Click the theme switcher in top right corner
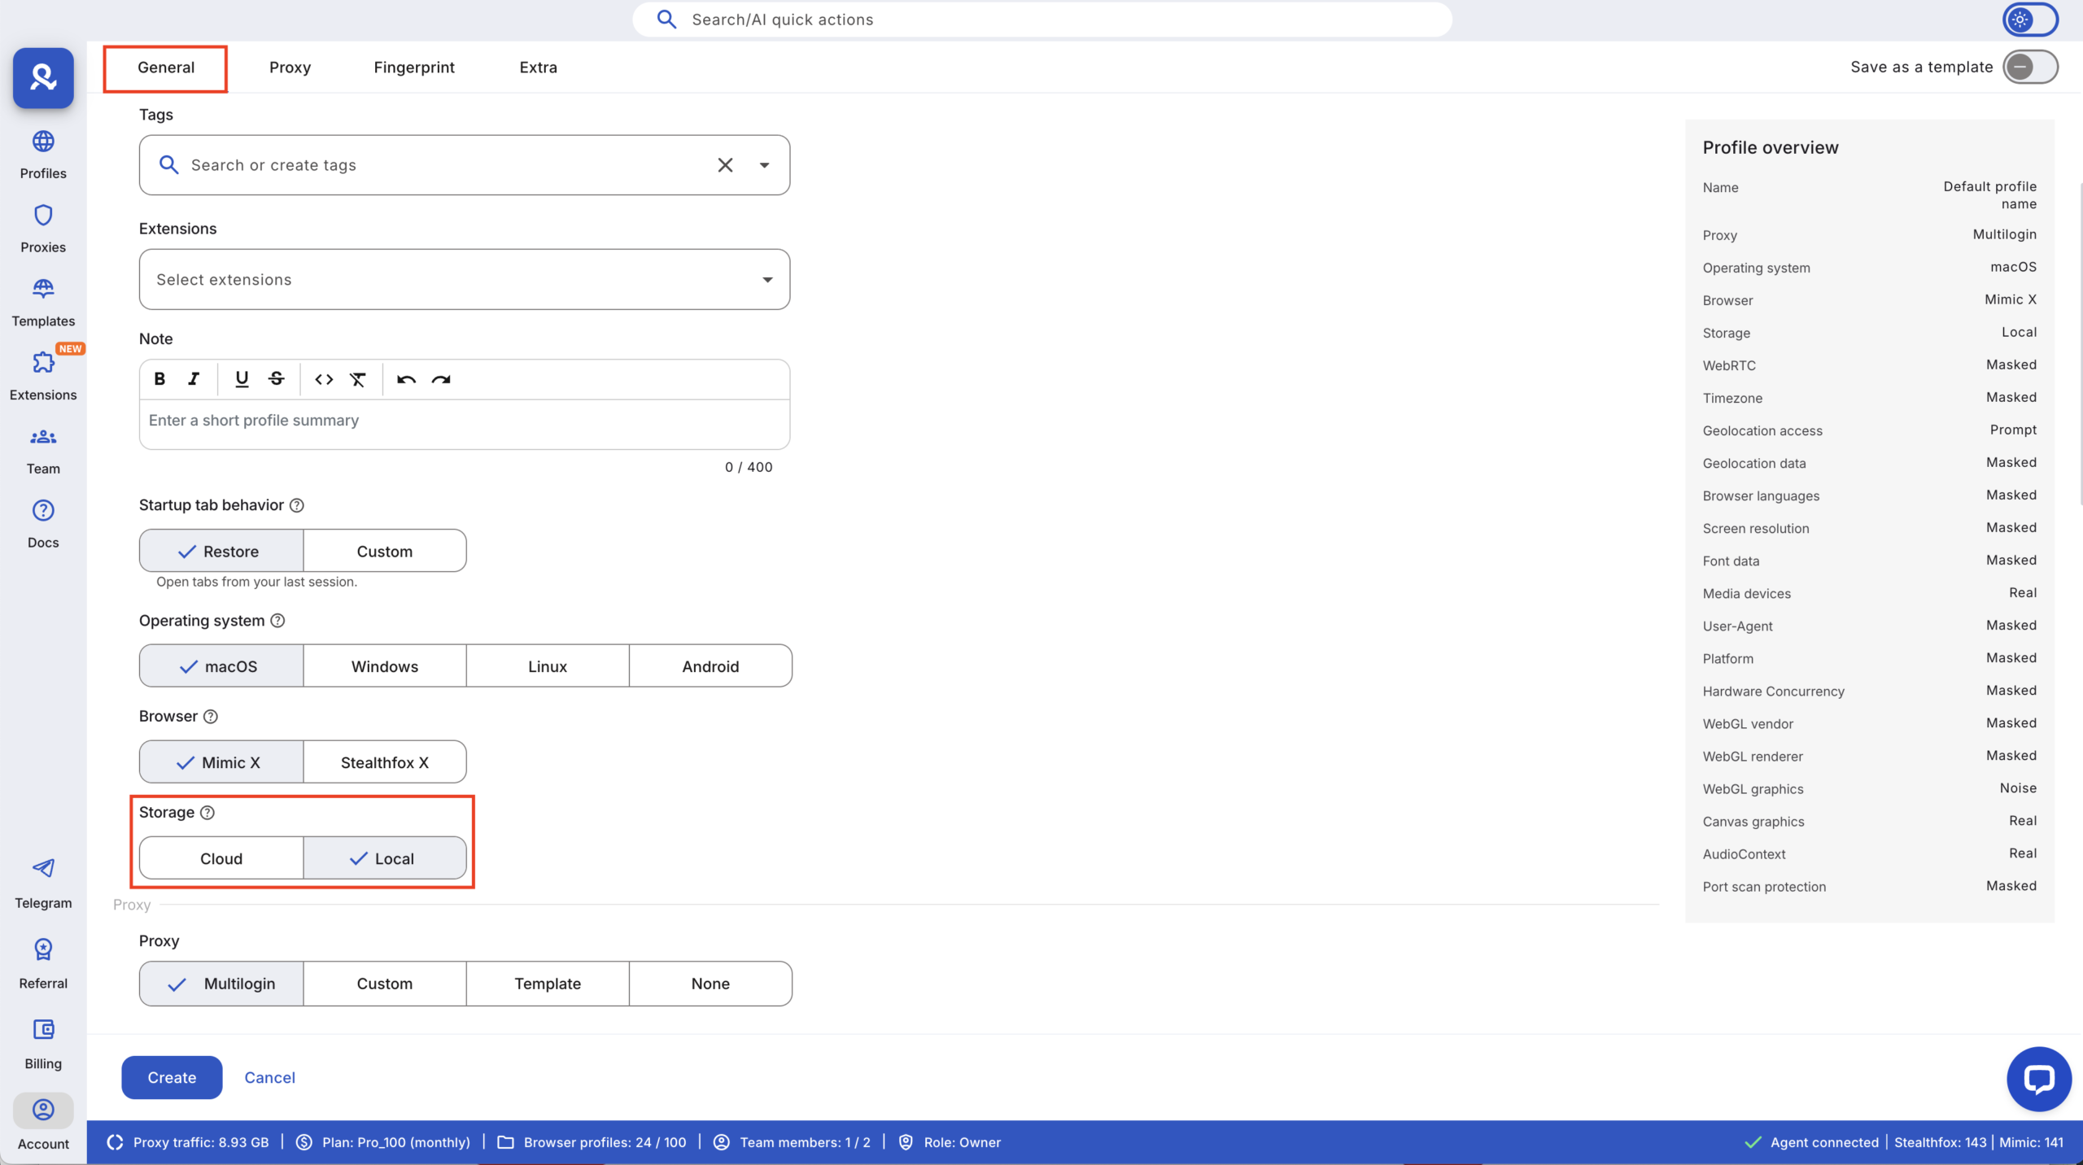This screenshot has width=2083, height=1165. pyautogui.click(x=2029, y=19)
